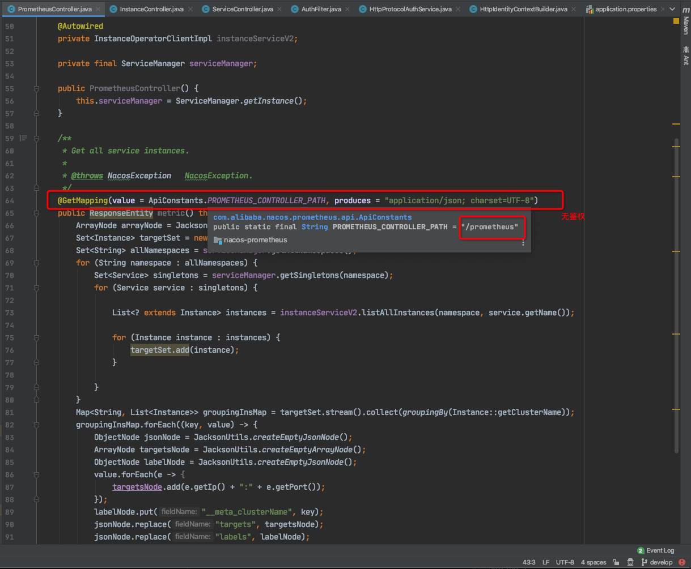
Task: Click the targetsNode variable on line 87
Action: (137, 487)
